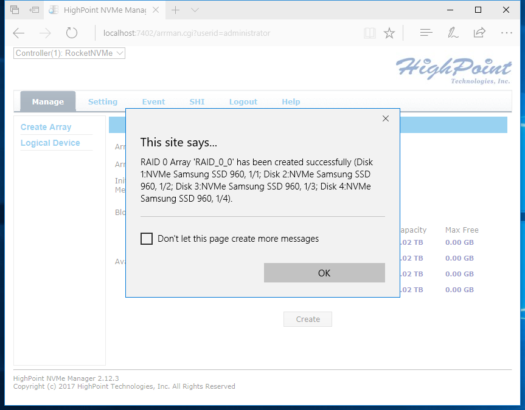
Task: Minimize the browser window
Action: 450,10
